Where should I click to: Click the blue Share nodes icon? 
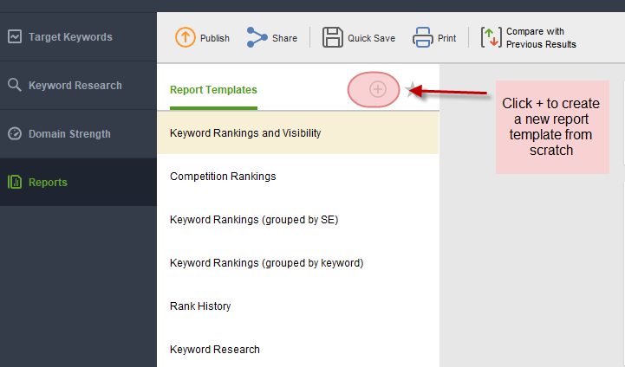coord(257,37)
